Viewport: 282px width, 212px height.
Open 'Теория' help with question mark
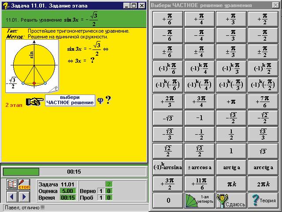(x=263, y=200)
